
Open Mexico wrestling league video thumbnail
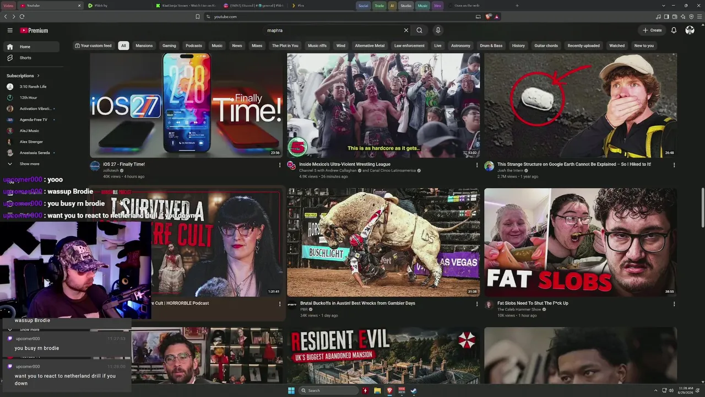(383, 105)
